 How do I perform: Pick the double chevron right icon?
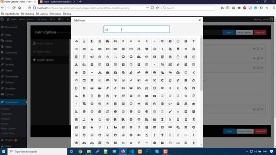point(139,41)
